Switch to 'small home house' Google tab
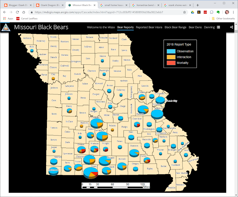Viewport: 238px width, 197px height. 114,5
